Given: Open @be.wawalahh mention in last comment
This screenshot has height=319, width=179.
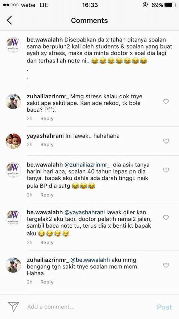Looking at the screenshot, I should click(x=90, y=260).
